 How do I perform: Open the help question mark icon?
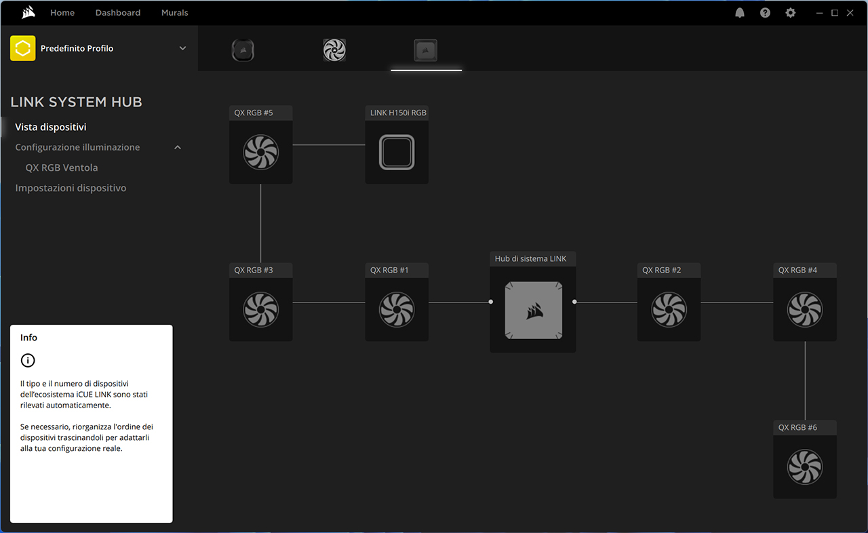coord(765,13)
